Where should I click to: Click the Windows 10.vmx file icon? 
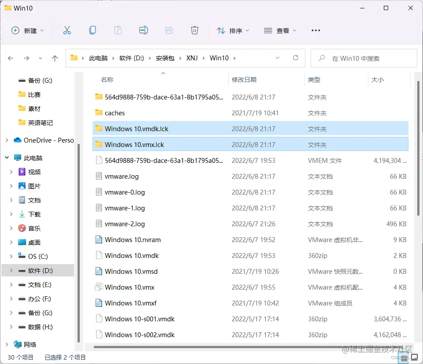(x=99, y=287)
